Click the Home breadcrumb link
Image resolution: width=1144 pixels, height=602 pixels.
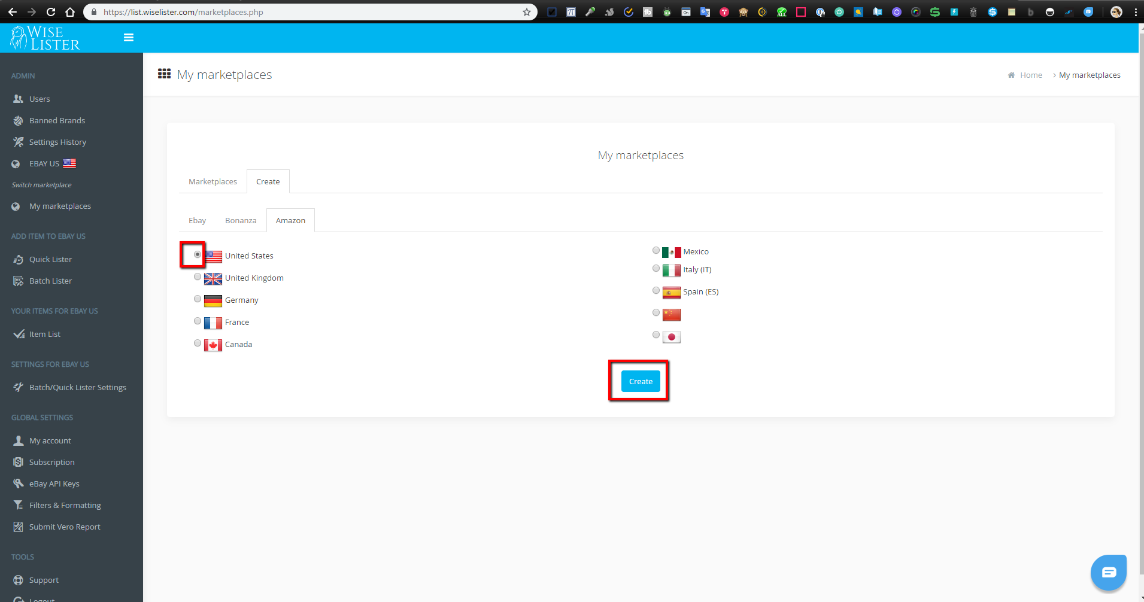1031,75
